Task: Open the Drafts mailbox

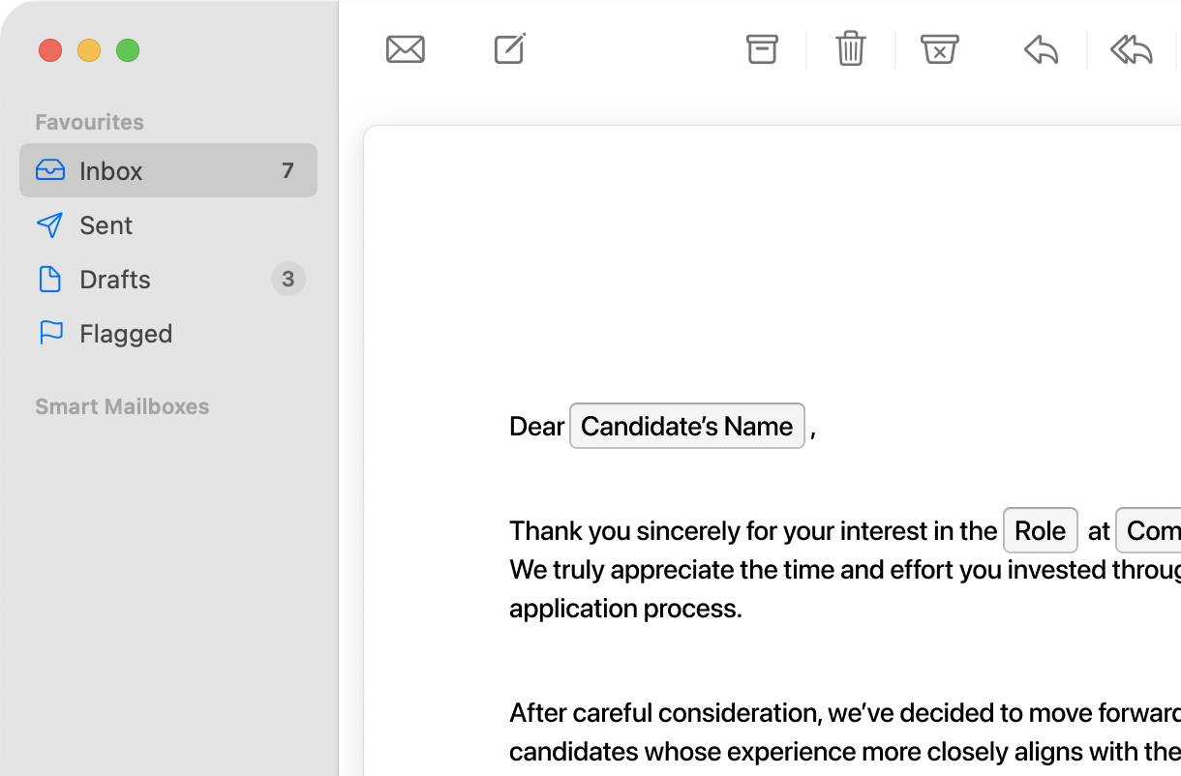Action: [x=168, y=279]
